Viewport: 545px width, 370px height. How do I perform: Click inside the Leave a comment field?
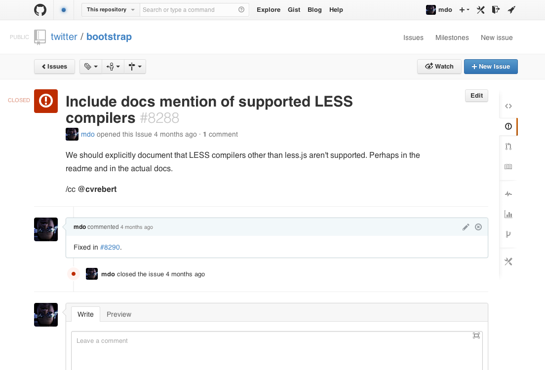(276, 351)
